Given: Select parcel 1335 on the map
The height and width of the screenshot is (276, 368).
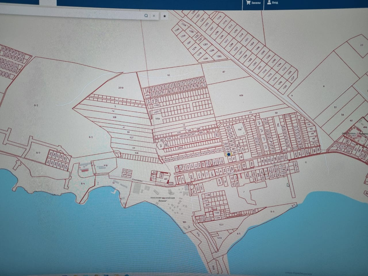Looking at the screenshot, I should click(217, 213).
